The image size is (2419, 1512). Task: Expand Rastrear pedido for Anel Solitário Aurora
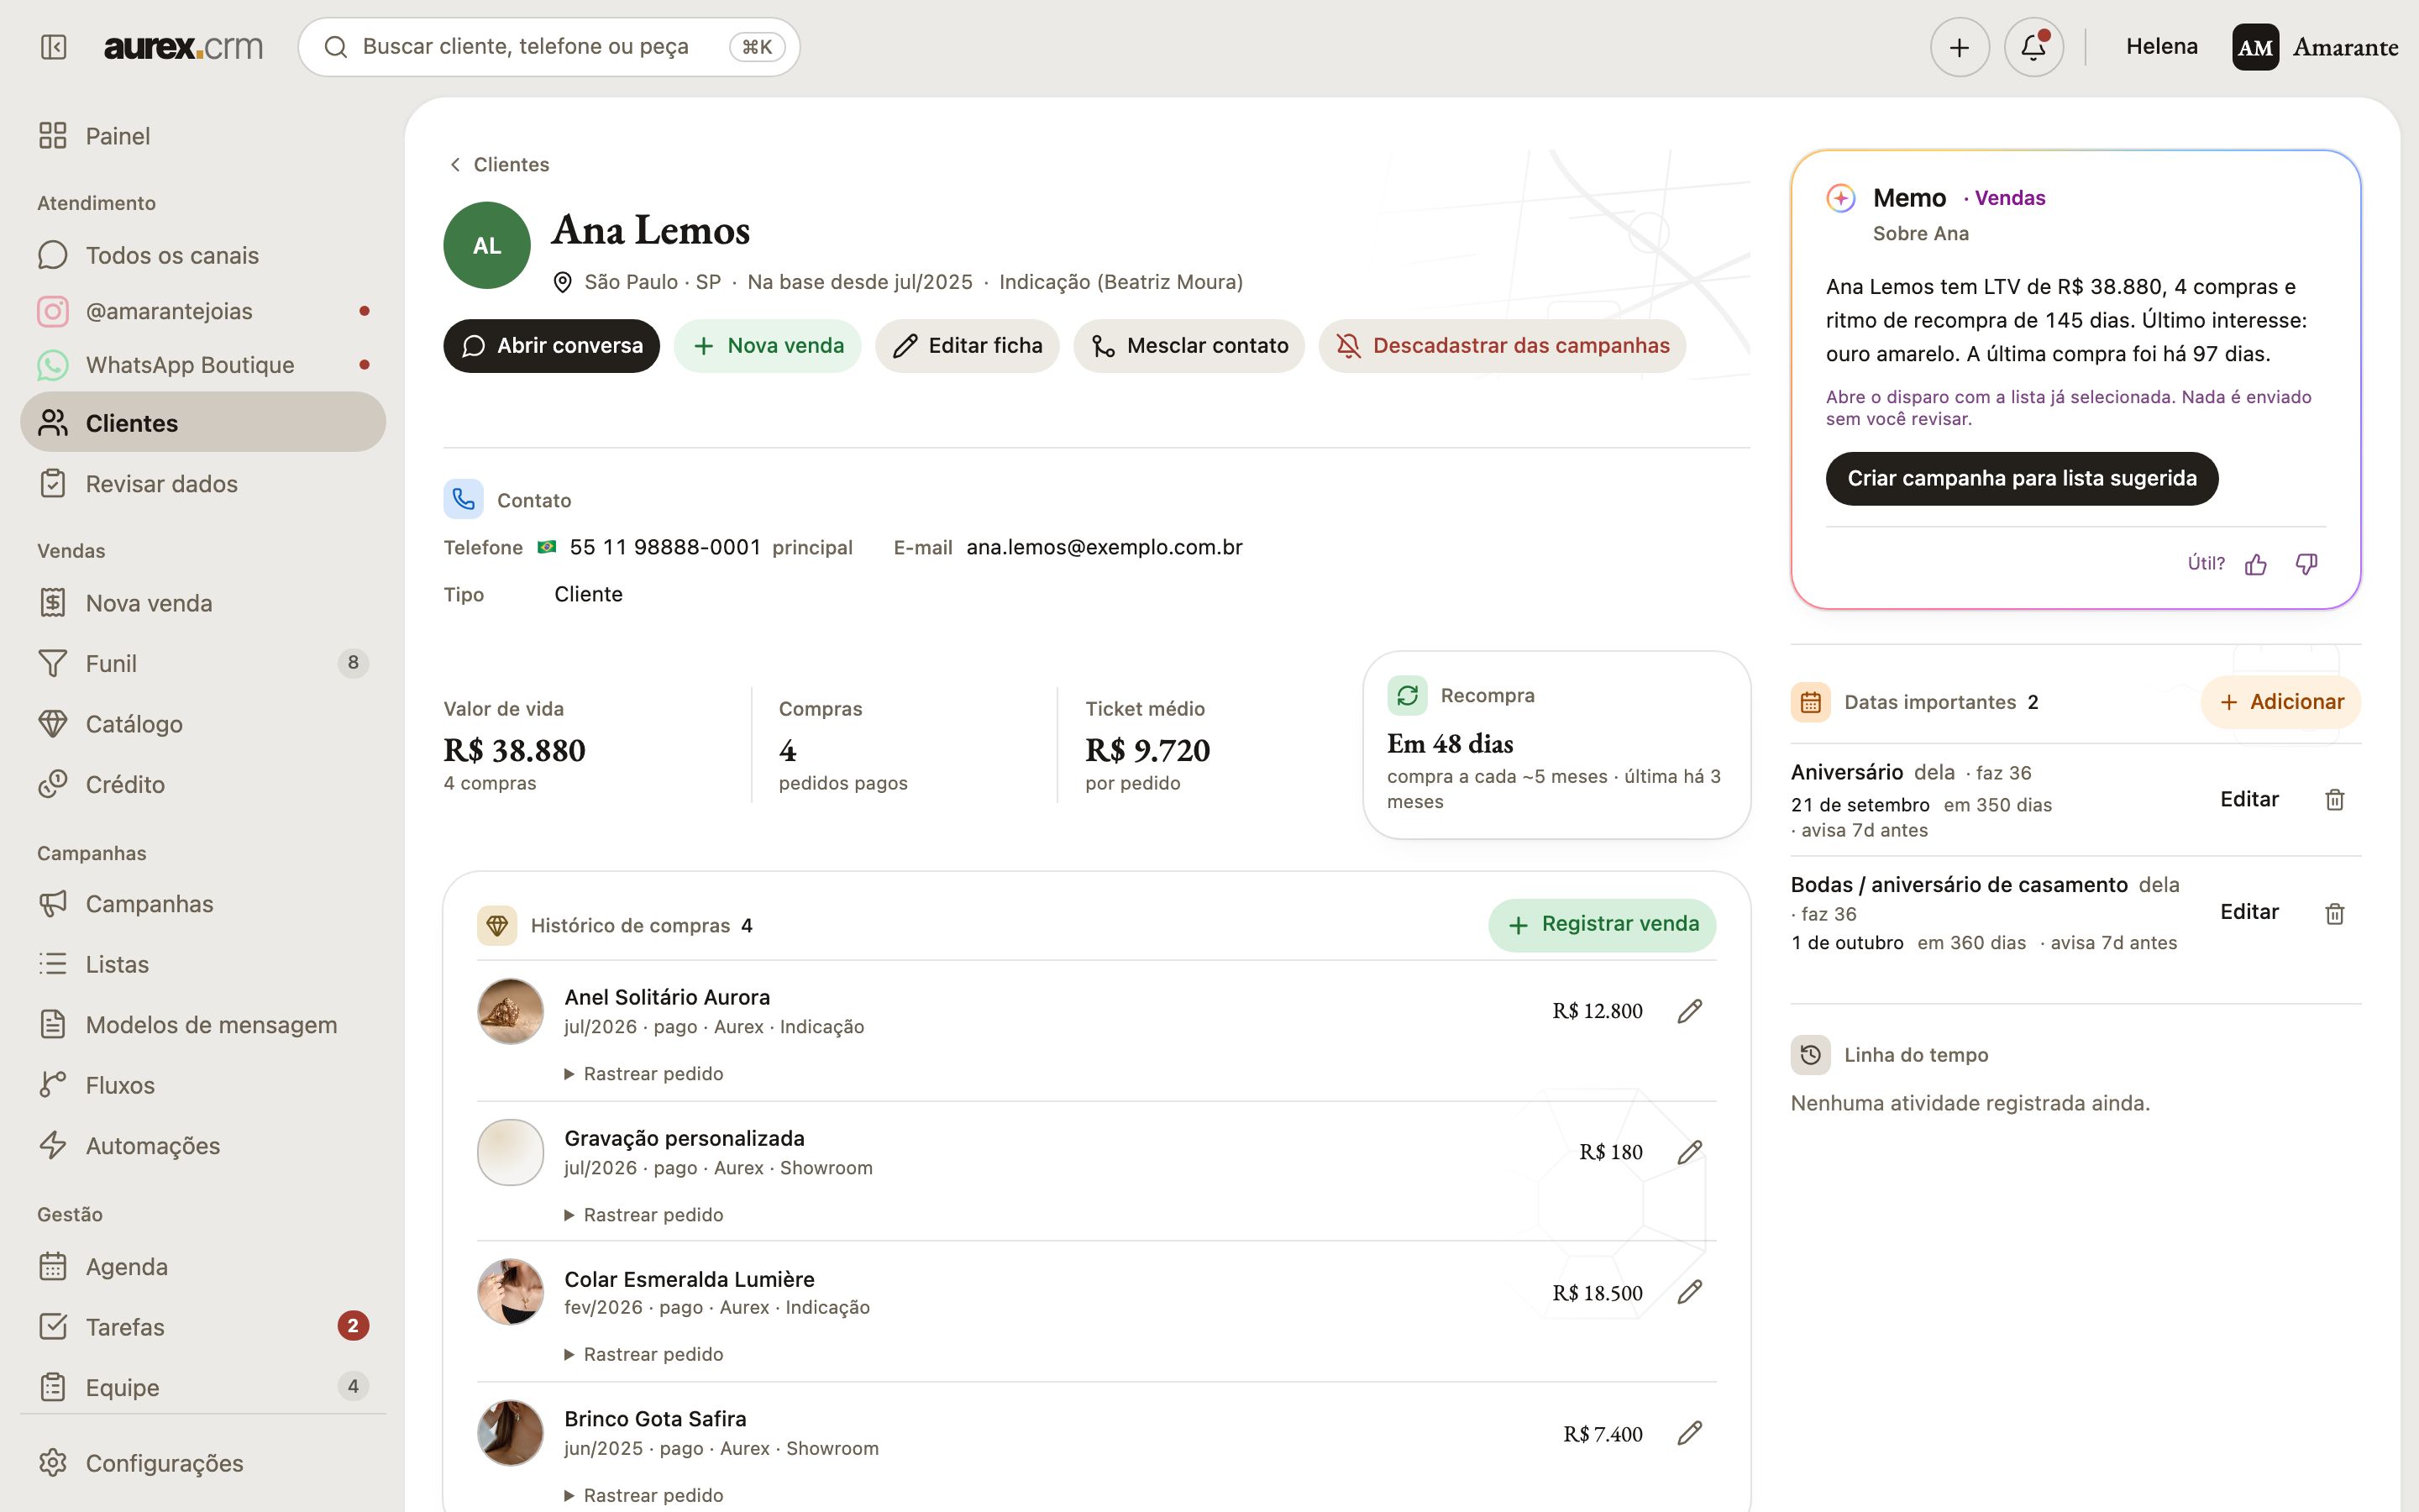[x=643, y=1074]
